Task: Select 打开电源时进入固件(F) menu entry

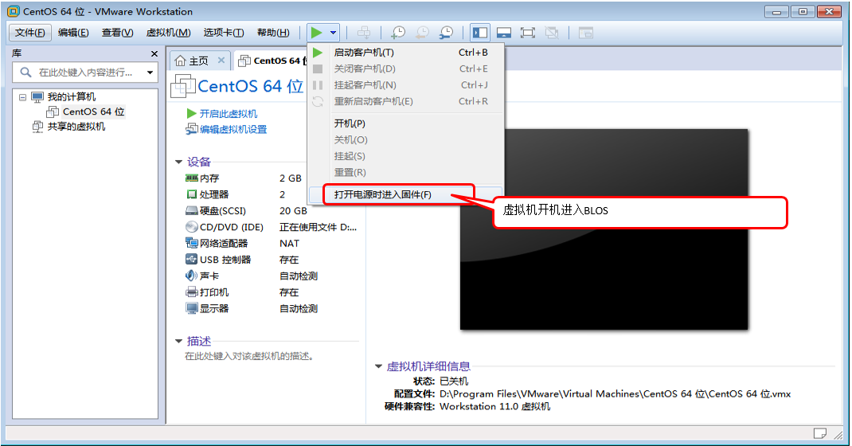Action: (x=406, y=194)
